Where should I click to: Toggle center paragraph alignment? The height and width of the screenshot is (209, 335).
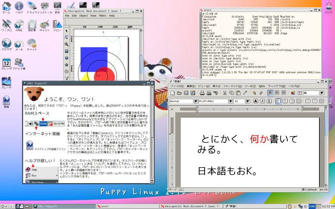285,101
